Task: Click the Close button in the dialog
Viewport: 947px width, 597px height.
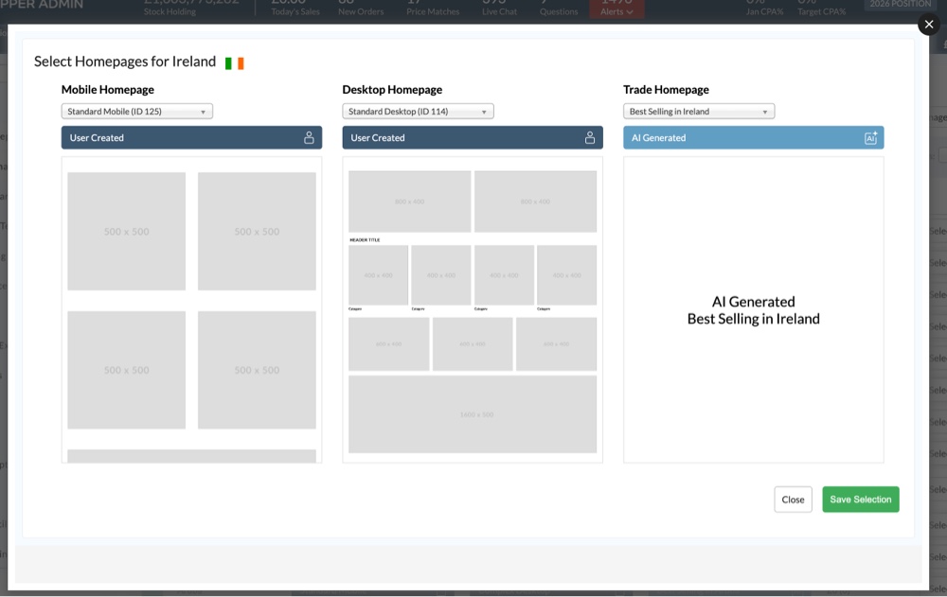Action: pos(793,499)
